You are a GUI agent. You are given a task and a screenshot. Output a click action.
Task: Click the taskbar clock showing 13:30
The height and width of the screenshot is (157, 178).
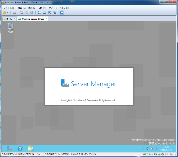166,149
